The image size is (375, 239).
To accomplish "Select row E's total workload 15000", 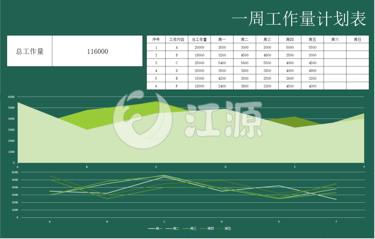I will pyautogui.click(x=199, y=78).
